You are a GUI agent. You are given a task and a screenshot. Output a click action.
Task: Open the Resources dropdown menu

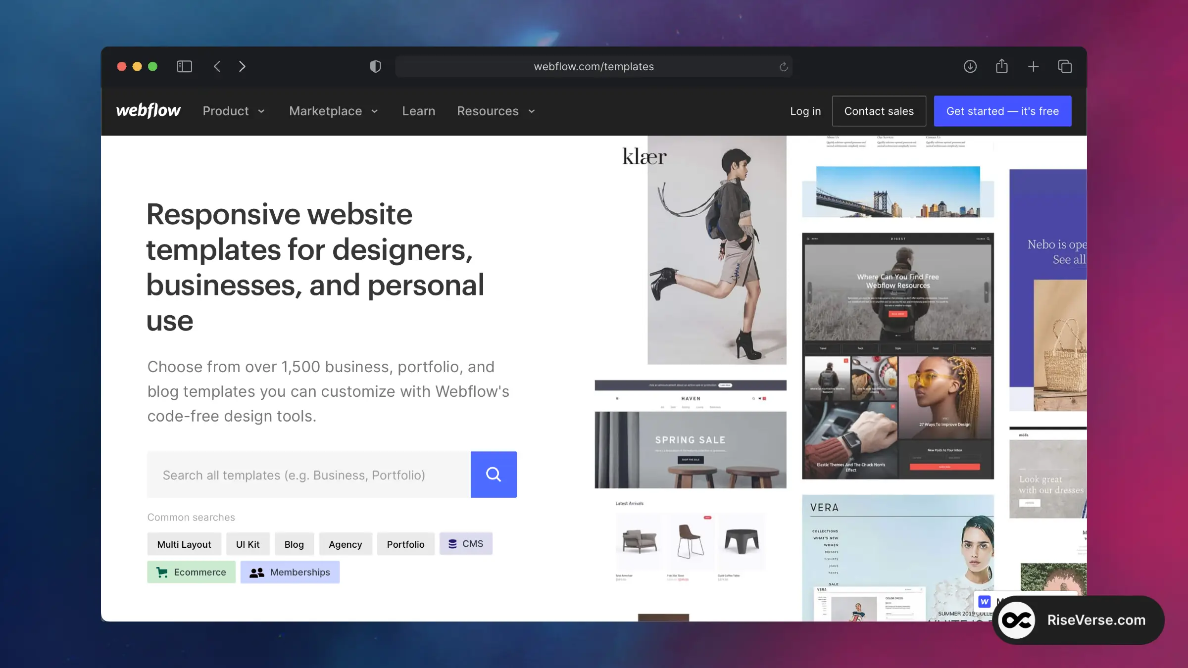click(x=496, y=111)
